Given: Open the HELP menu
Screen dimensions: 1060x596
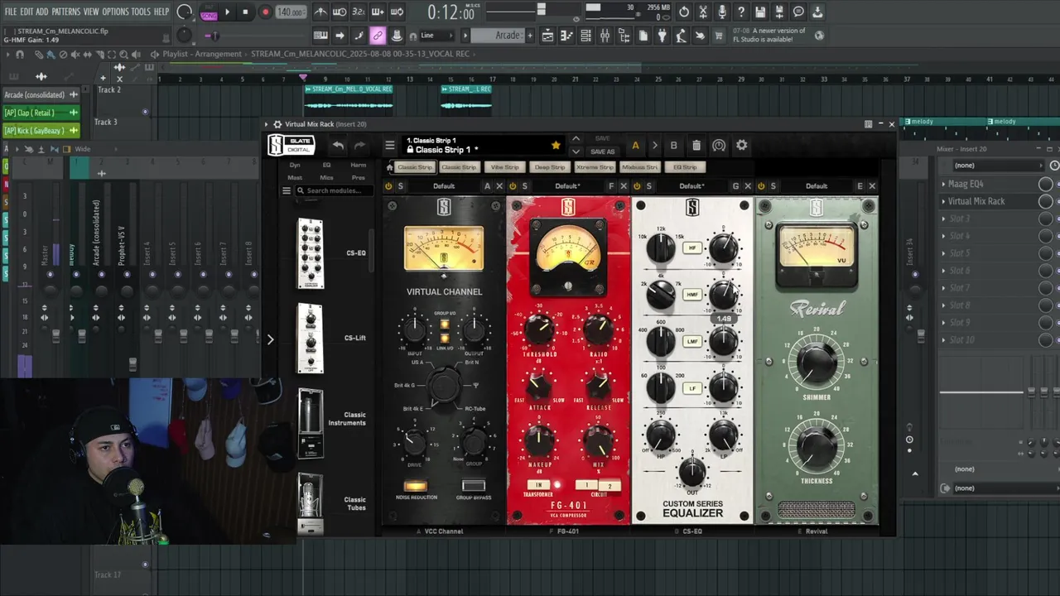Looking at the screenshot, I should pyautogui.click(x=161, y=12).
